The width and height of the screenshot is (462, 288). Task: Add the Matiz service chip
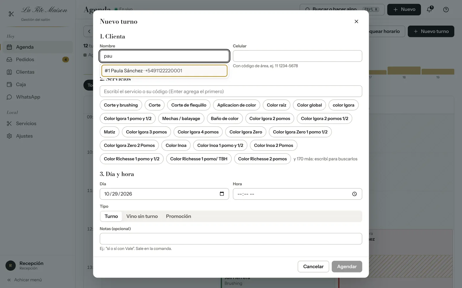[x=109, y=132]
